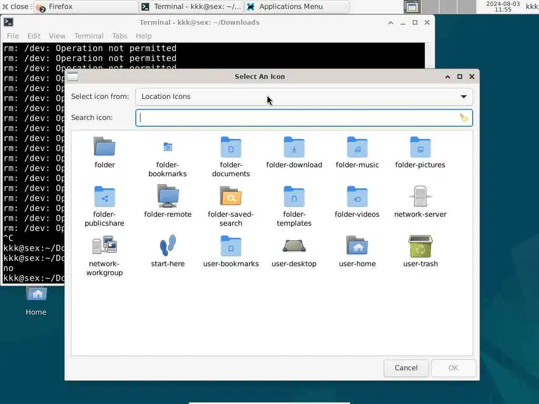Open Terminal's Tabs menu

119,36
